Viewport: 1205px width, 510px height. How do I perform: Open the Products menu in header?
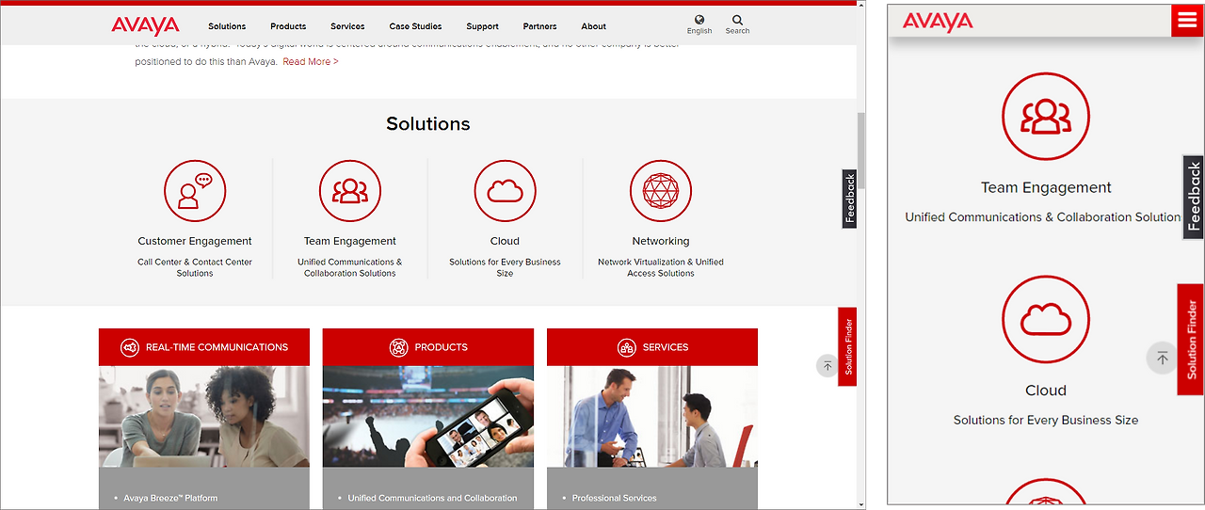(x=288, y=26)
